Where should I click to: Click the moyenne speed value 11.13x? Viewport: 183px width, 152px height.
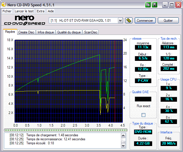143,47
